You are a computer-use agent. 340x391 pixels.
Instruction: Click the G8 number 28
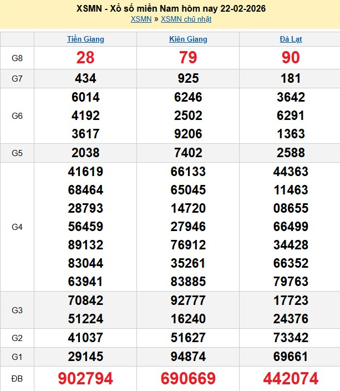85,58
